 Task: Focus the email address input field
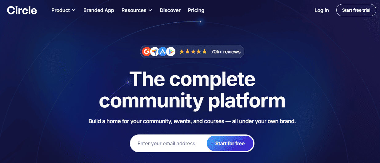(168, 143)
